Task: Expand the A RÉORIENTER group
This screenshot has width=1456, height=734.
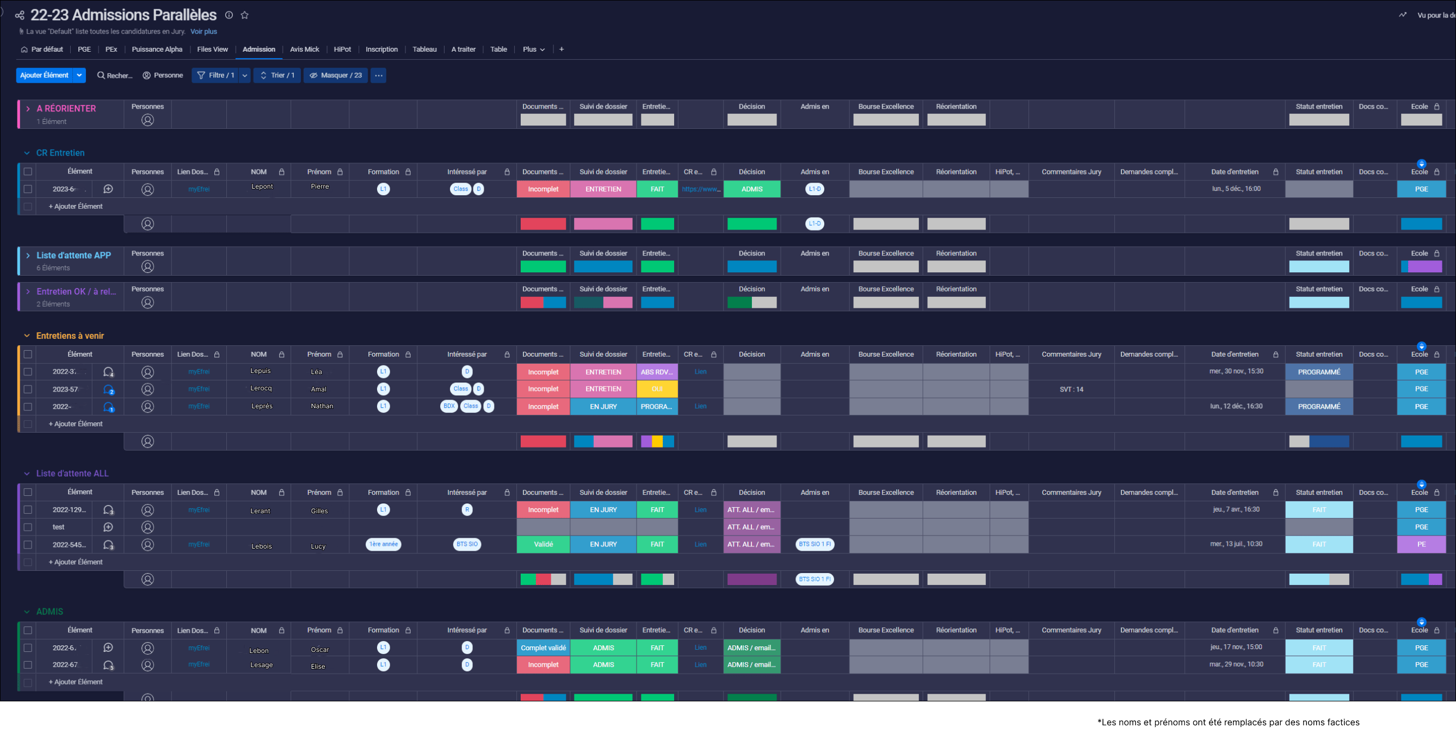Action: click(x=28, y=109)
